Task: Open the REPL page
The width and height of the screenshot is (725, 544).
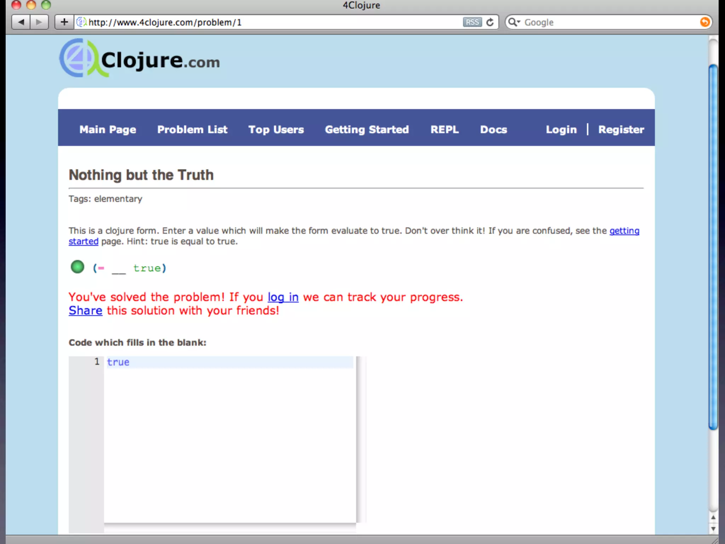Action: pos(445,130)
